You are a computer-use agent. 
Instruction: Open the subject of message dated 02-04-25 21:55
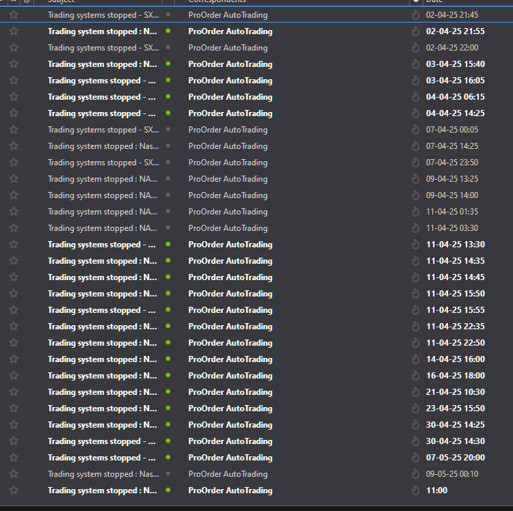pos(102,31)
